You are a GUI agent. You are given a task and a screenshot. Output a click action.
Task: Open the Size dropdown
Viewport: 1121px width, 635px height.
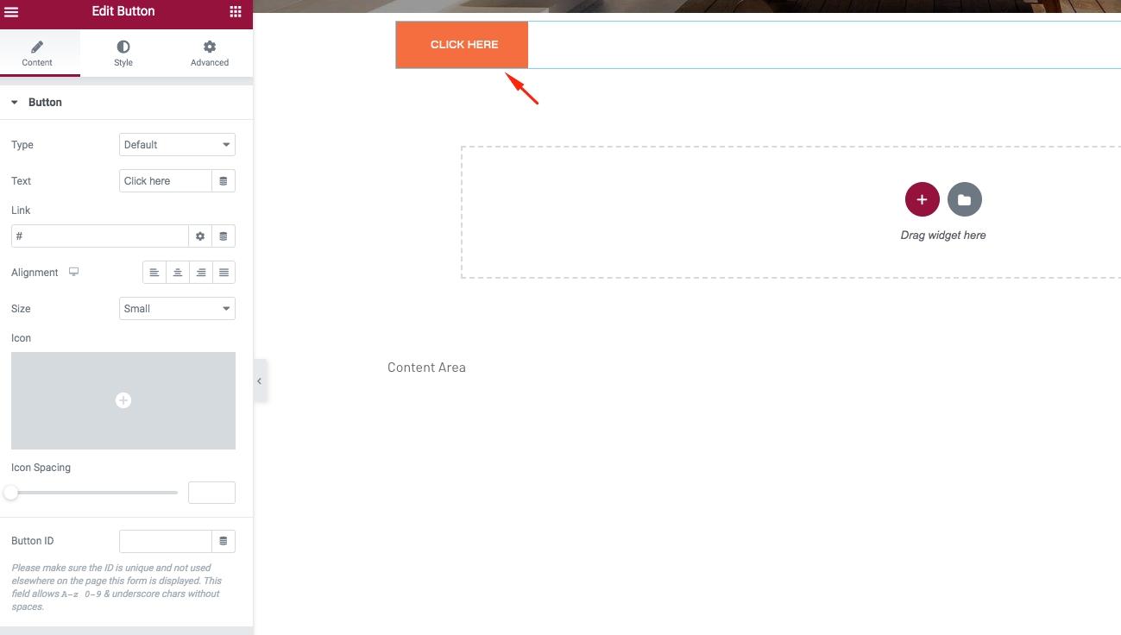177,309
